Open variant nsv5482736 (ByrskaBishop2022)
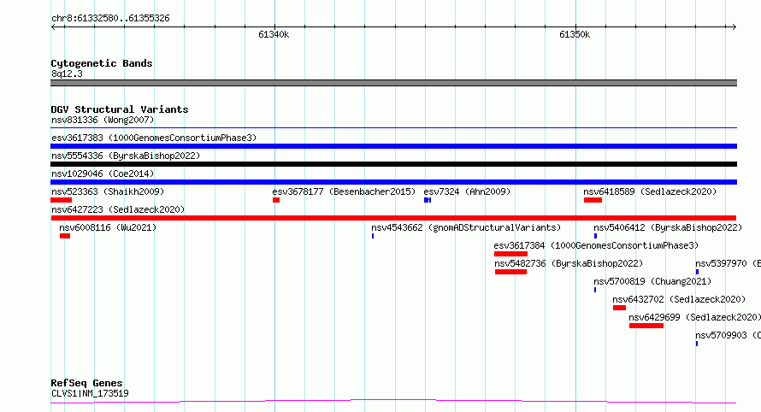761x412 pixels. point(569,263)
